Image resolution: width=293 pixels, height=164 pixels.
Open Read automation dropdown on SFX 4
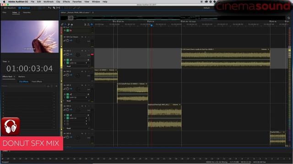point(77,128)
